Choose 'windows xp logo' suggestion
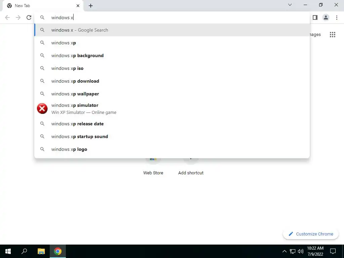344x258 pixels. (172, 149)
